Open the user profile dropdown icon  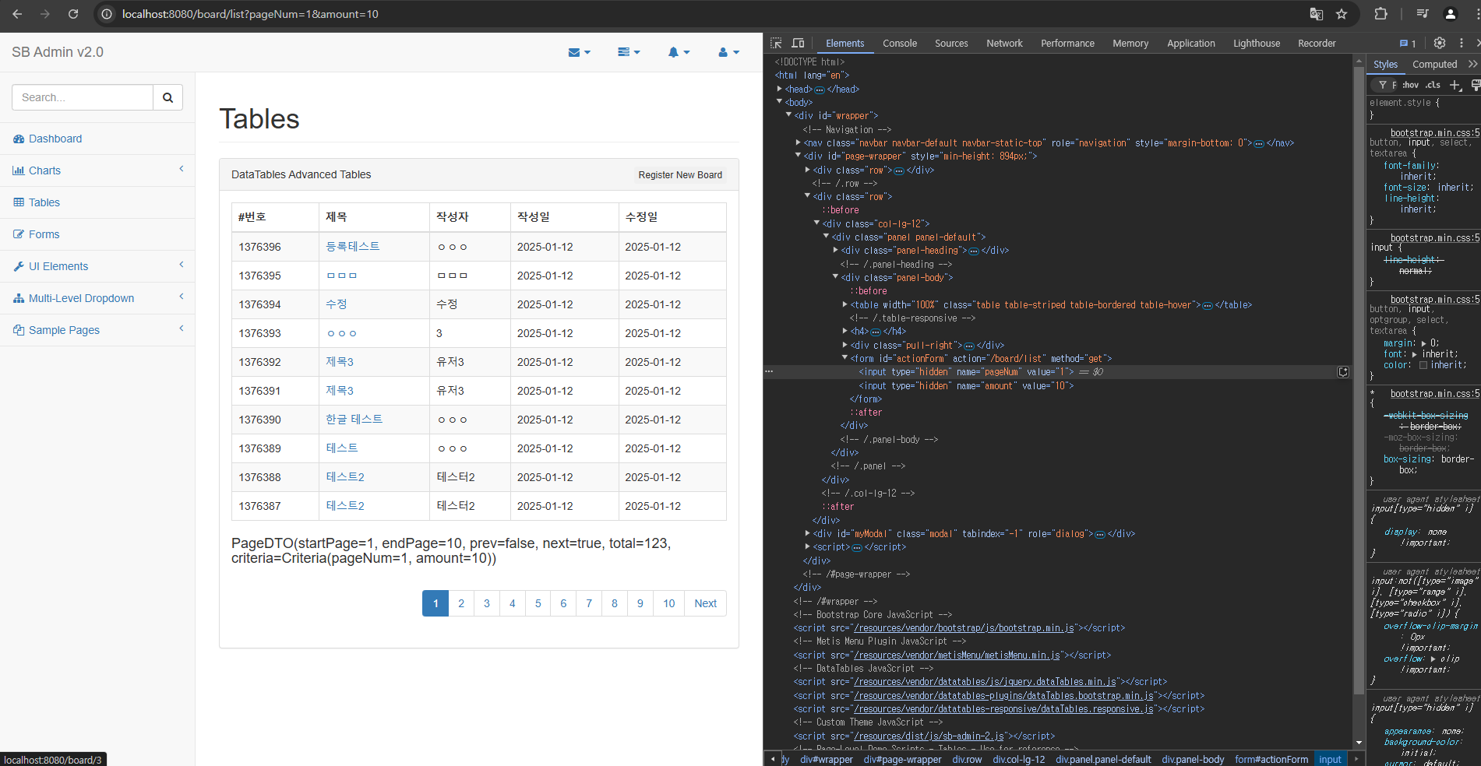tap(728, 52)
